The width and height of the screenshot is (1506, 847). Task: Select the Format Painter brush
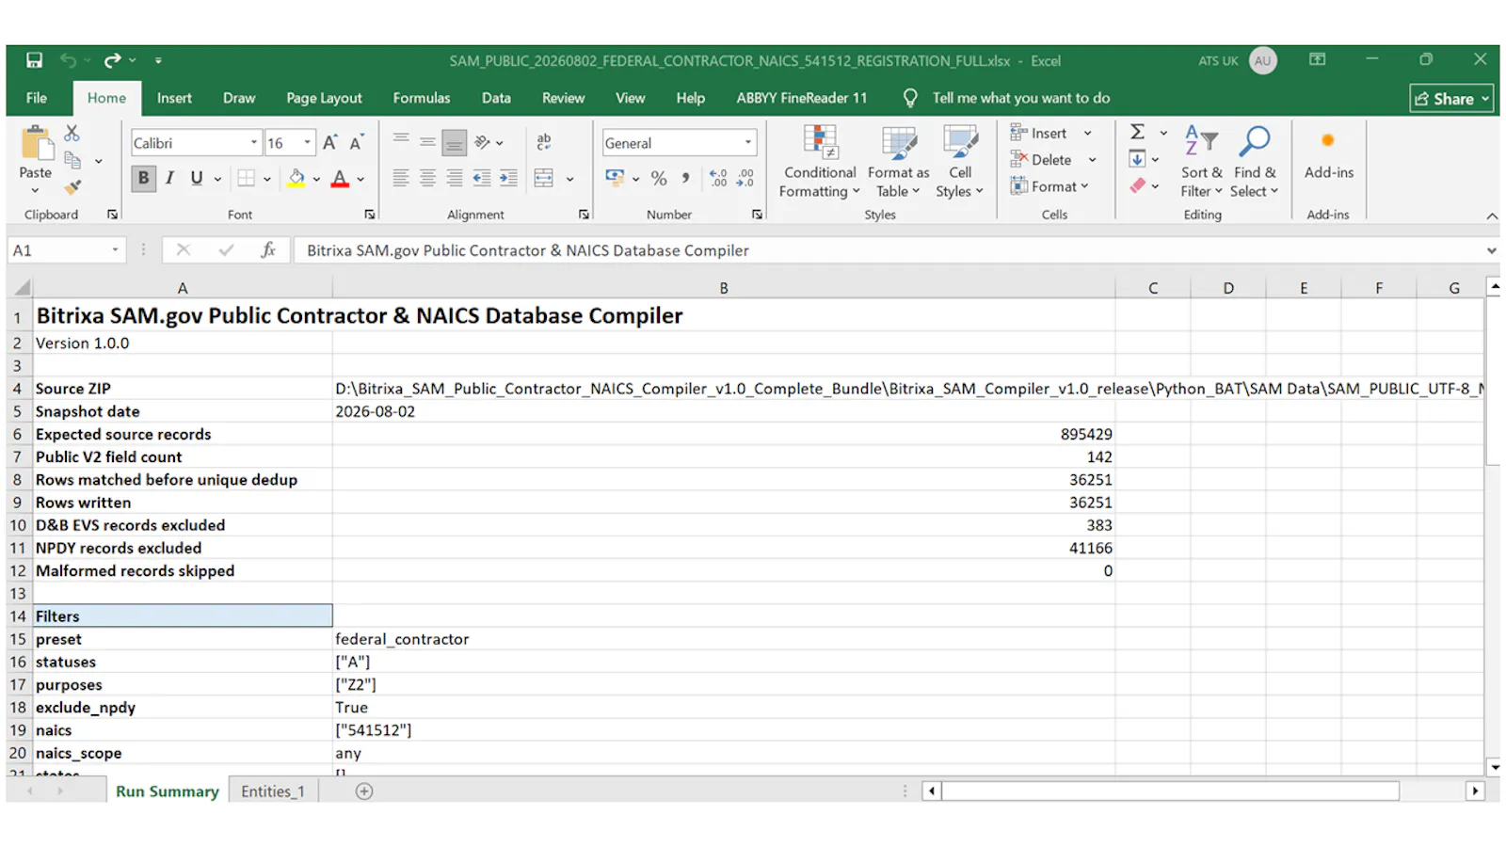point(72,187)
